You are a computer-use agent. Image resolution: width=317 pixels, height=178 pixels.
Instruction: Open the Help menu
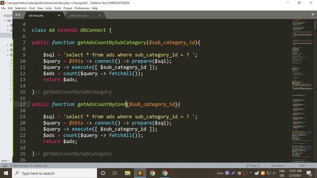coord(95,8)
